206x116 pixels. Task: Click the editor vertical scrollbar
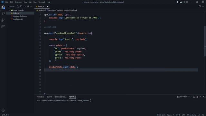point(205,41)
